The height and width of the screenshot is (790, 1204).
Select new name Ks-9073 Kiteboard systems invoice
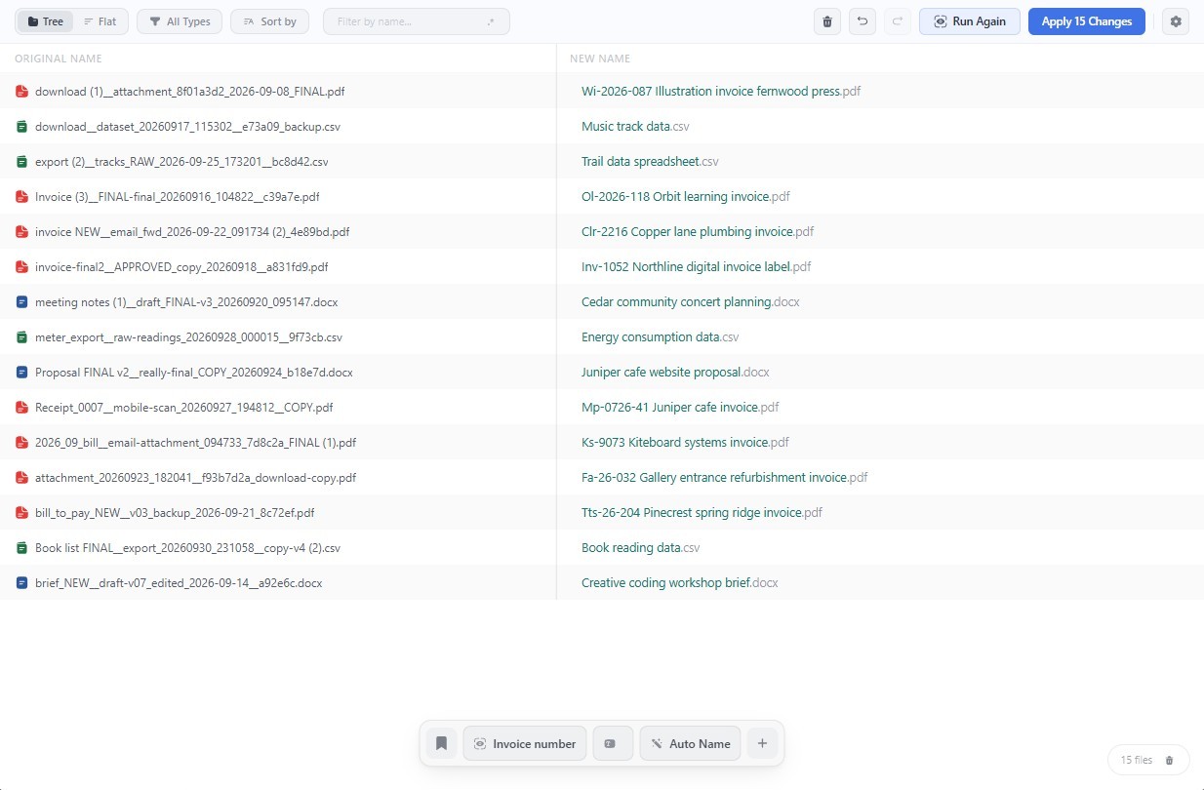tap(685, 443)
